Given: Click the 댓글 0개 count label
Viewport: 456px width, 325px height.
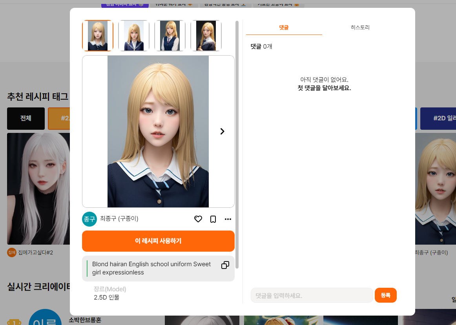Looking at the screenshot, I should click(x=261, y=47).
